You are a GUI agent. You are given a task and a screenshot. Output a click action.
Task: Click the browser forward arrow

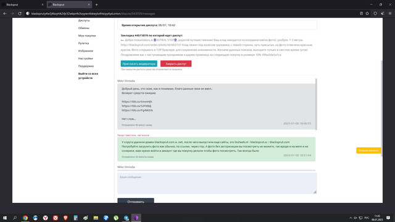click(12, 14)
